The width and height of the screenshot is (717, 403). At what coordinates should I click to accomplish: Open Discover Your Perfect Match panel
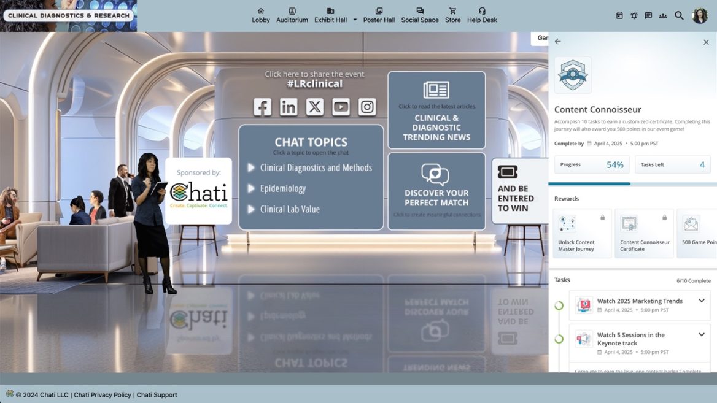(x=436, y=191)
